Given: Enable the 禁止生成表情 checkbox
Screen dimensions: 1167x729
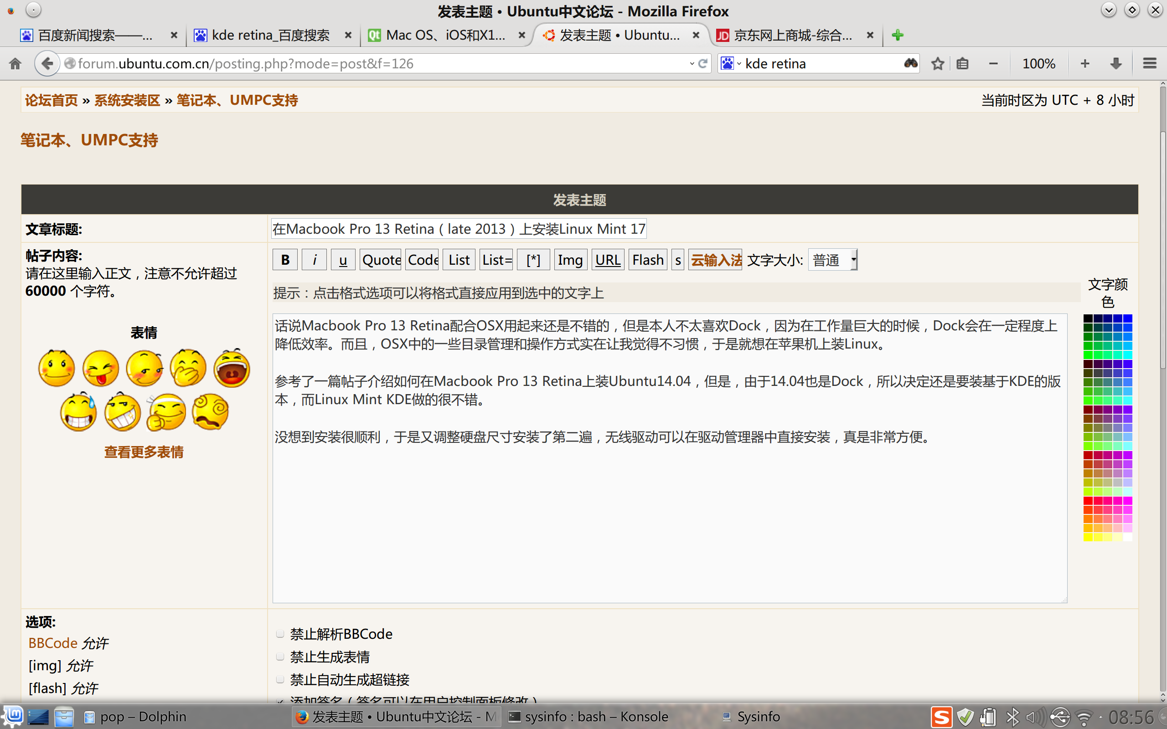Looking at the screenshot, I should (280, 656).
